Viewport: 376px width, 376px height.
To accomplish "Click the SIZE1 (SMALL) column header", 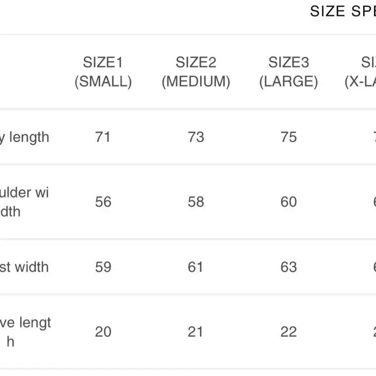I will (103, 72).
